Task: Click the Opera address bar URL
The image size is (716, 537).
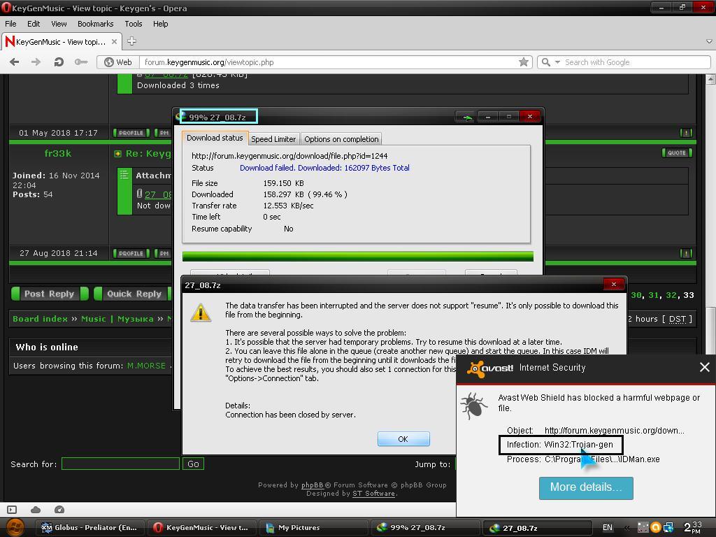Action: pyautogui.click(x=209, y=62)
